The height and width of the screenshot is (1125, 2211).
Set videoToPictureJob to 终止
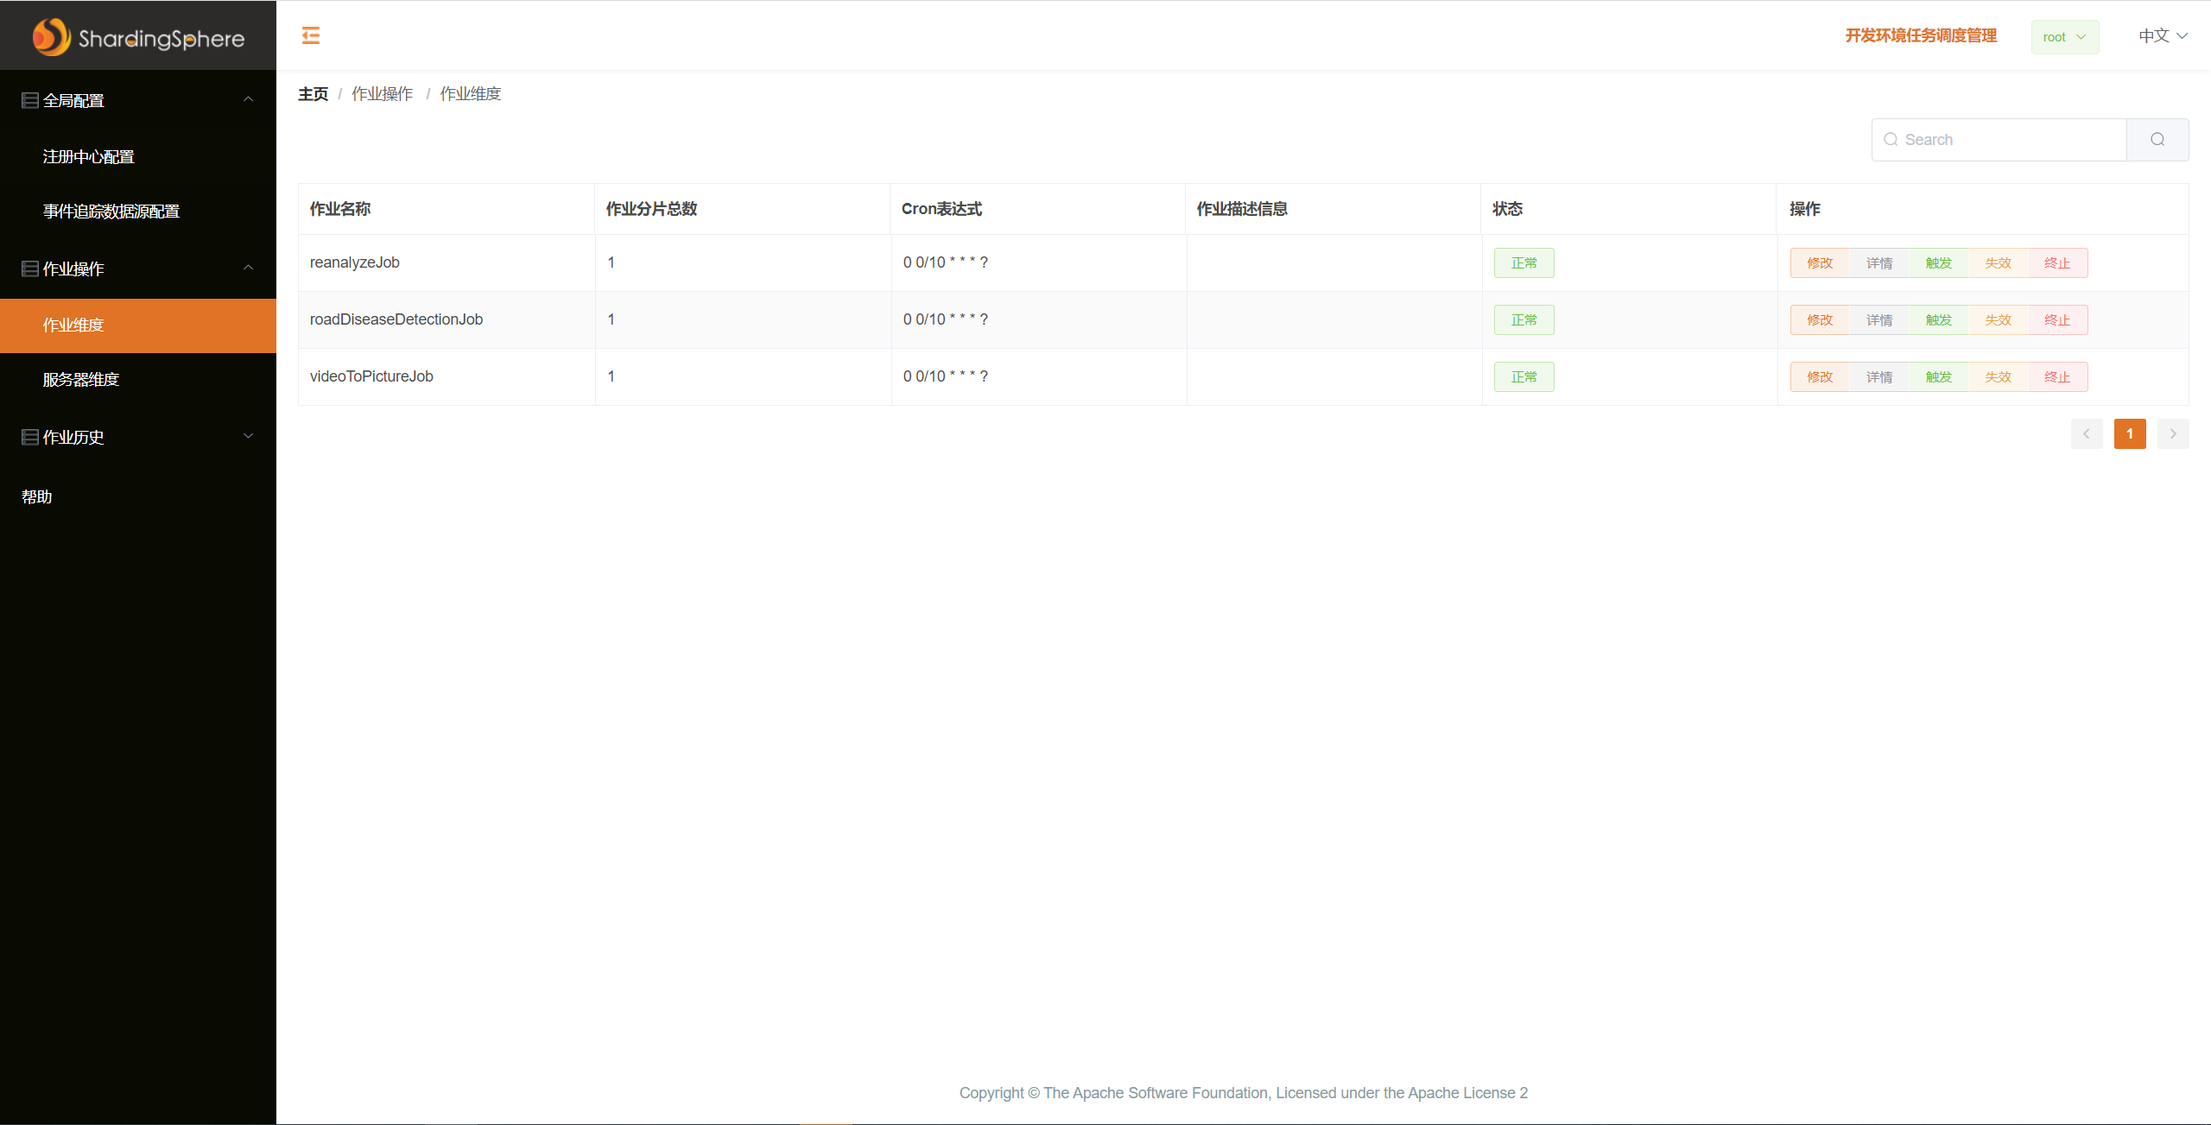tap(2057, 376)
